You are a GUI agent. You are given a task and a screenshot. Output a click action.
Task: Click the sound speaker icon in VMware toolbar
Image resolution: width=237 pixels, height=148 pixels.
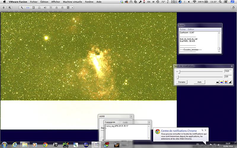click(45, 8)
